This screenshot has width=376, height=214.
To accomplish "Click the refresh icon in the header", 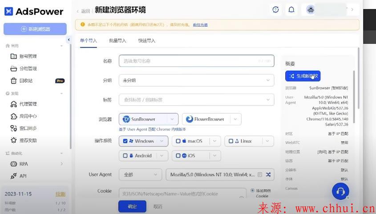I will coord(275,10).
